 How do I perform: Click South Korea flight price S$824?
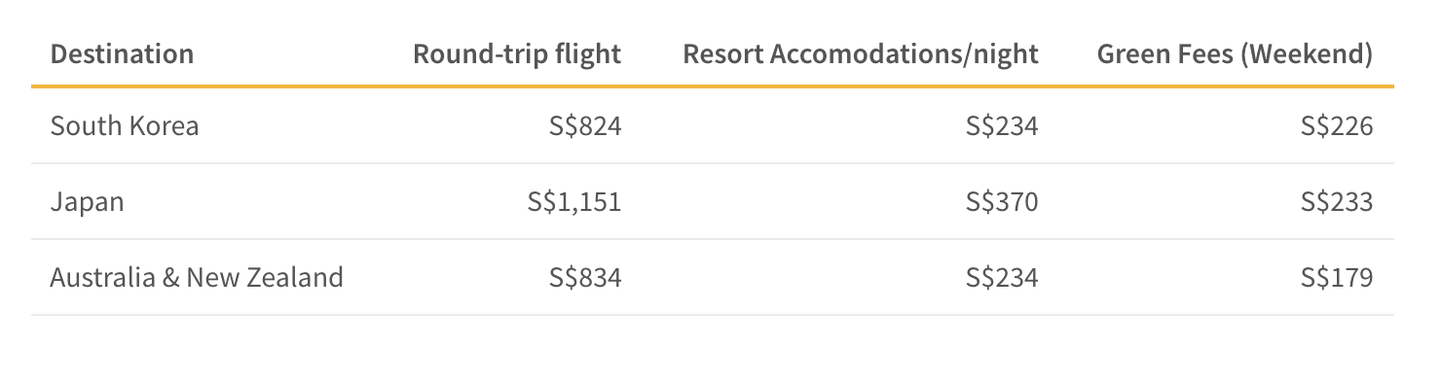(x=585, y=125)
